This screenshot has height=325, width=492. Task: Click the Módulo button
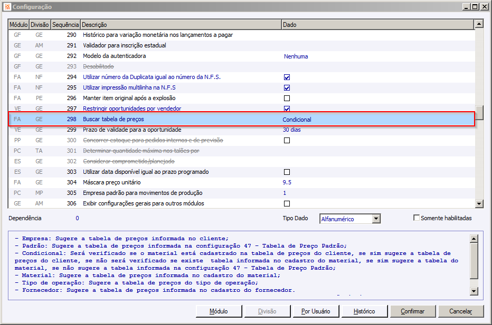coord(219,311)
